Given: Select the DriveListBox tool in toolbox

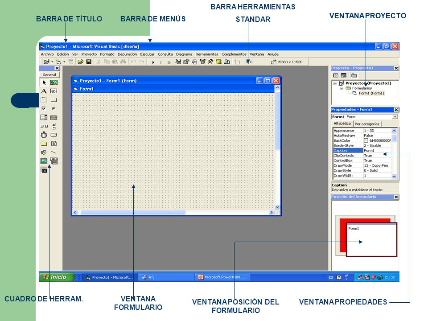Looking at the screenshot, I should point(54,135).
